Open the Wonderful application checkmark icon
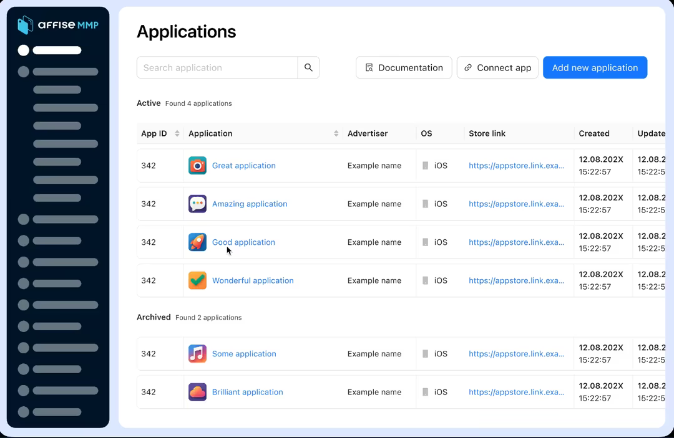The image size is (674, 438). (197, 280)
